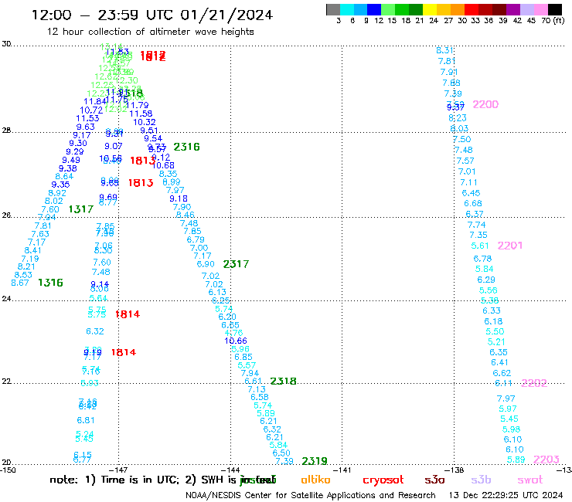
Task: Click the wave height value '9.63'
Action: (86, 127)
